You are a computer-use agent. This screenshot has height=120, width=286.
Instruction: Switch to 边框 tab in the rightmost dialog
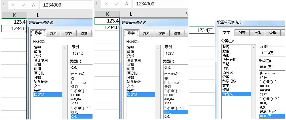coord(273,33)
